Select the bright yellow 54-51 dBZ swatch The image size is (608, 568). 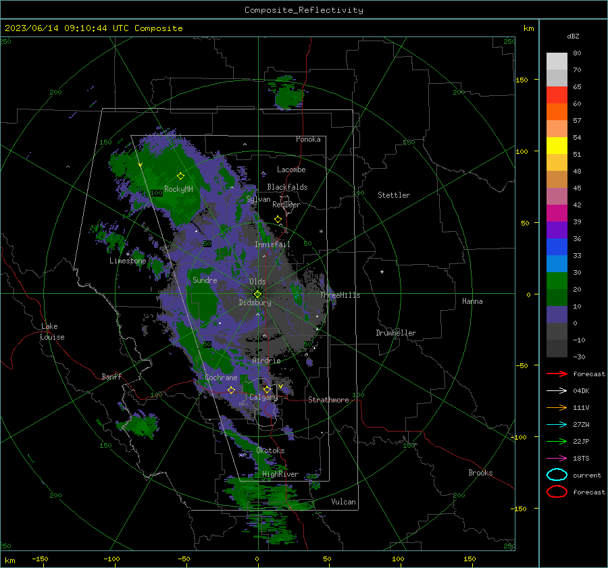(557, 145)
